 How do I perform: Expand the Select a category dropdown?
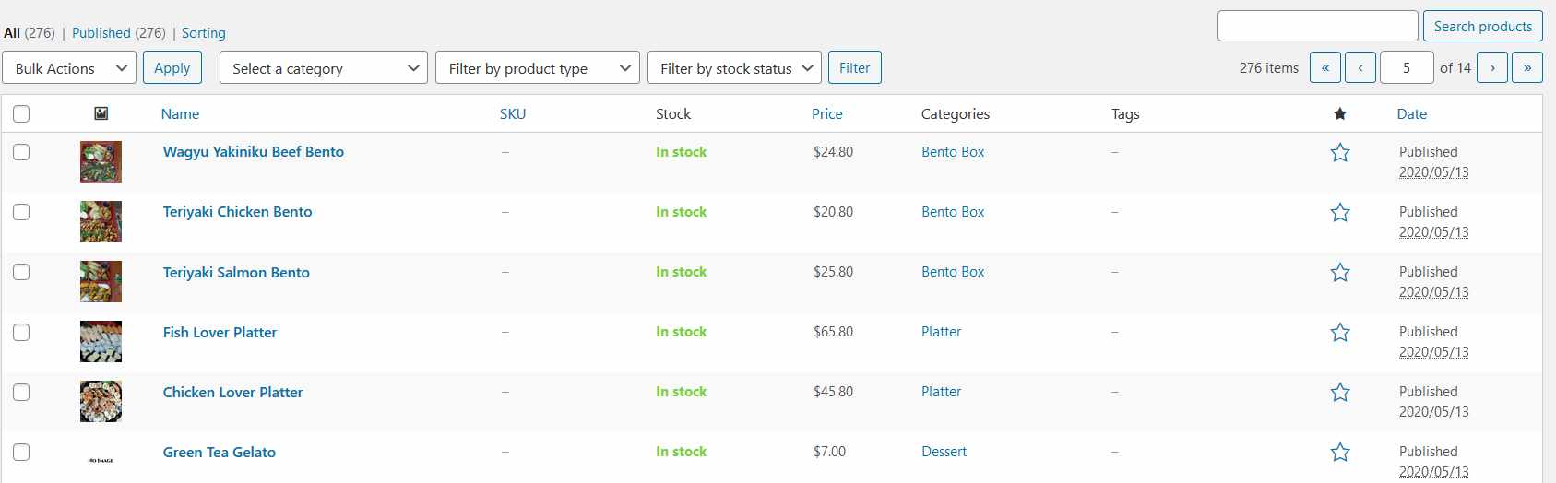323,68
